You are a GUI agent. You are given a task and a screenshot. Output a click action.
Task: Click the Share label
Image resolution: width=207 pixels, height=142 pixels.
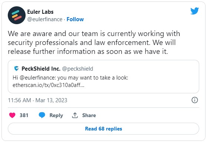[x=89, y=115]
